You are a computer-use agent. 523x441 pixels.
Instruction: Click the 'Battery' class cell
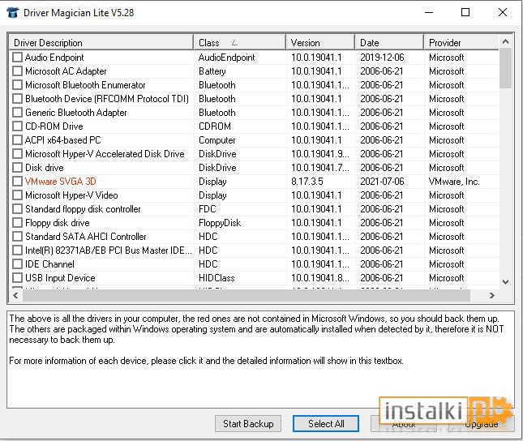coord(212,71)
